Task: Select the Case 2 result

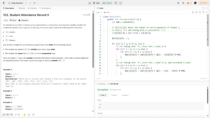Action: (x=114, y=95)
